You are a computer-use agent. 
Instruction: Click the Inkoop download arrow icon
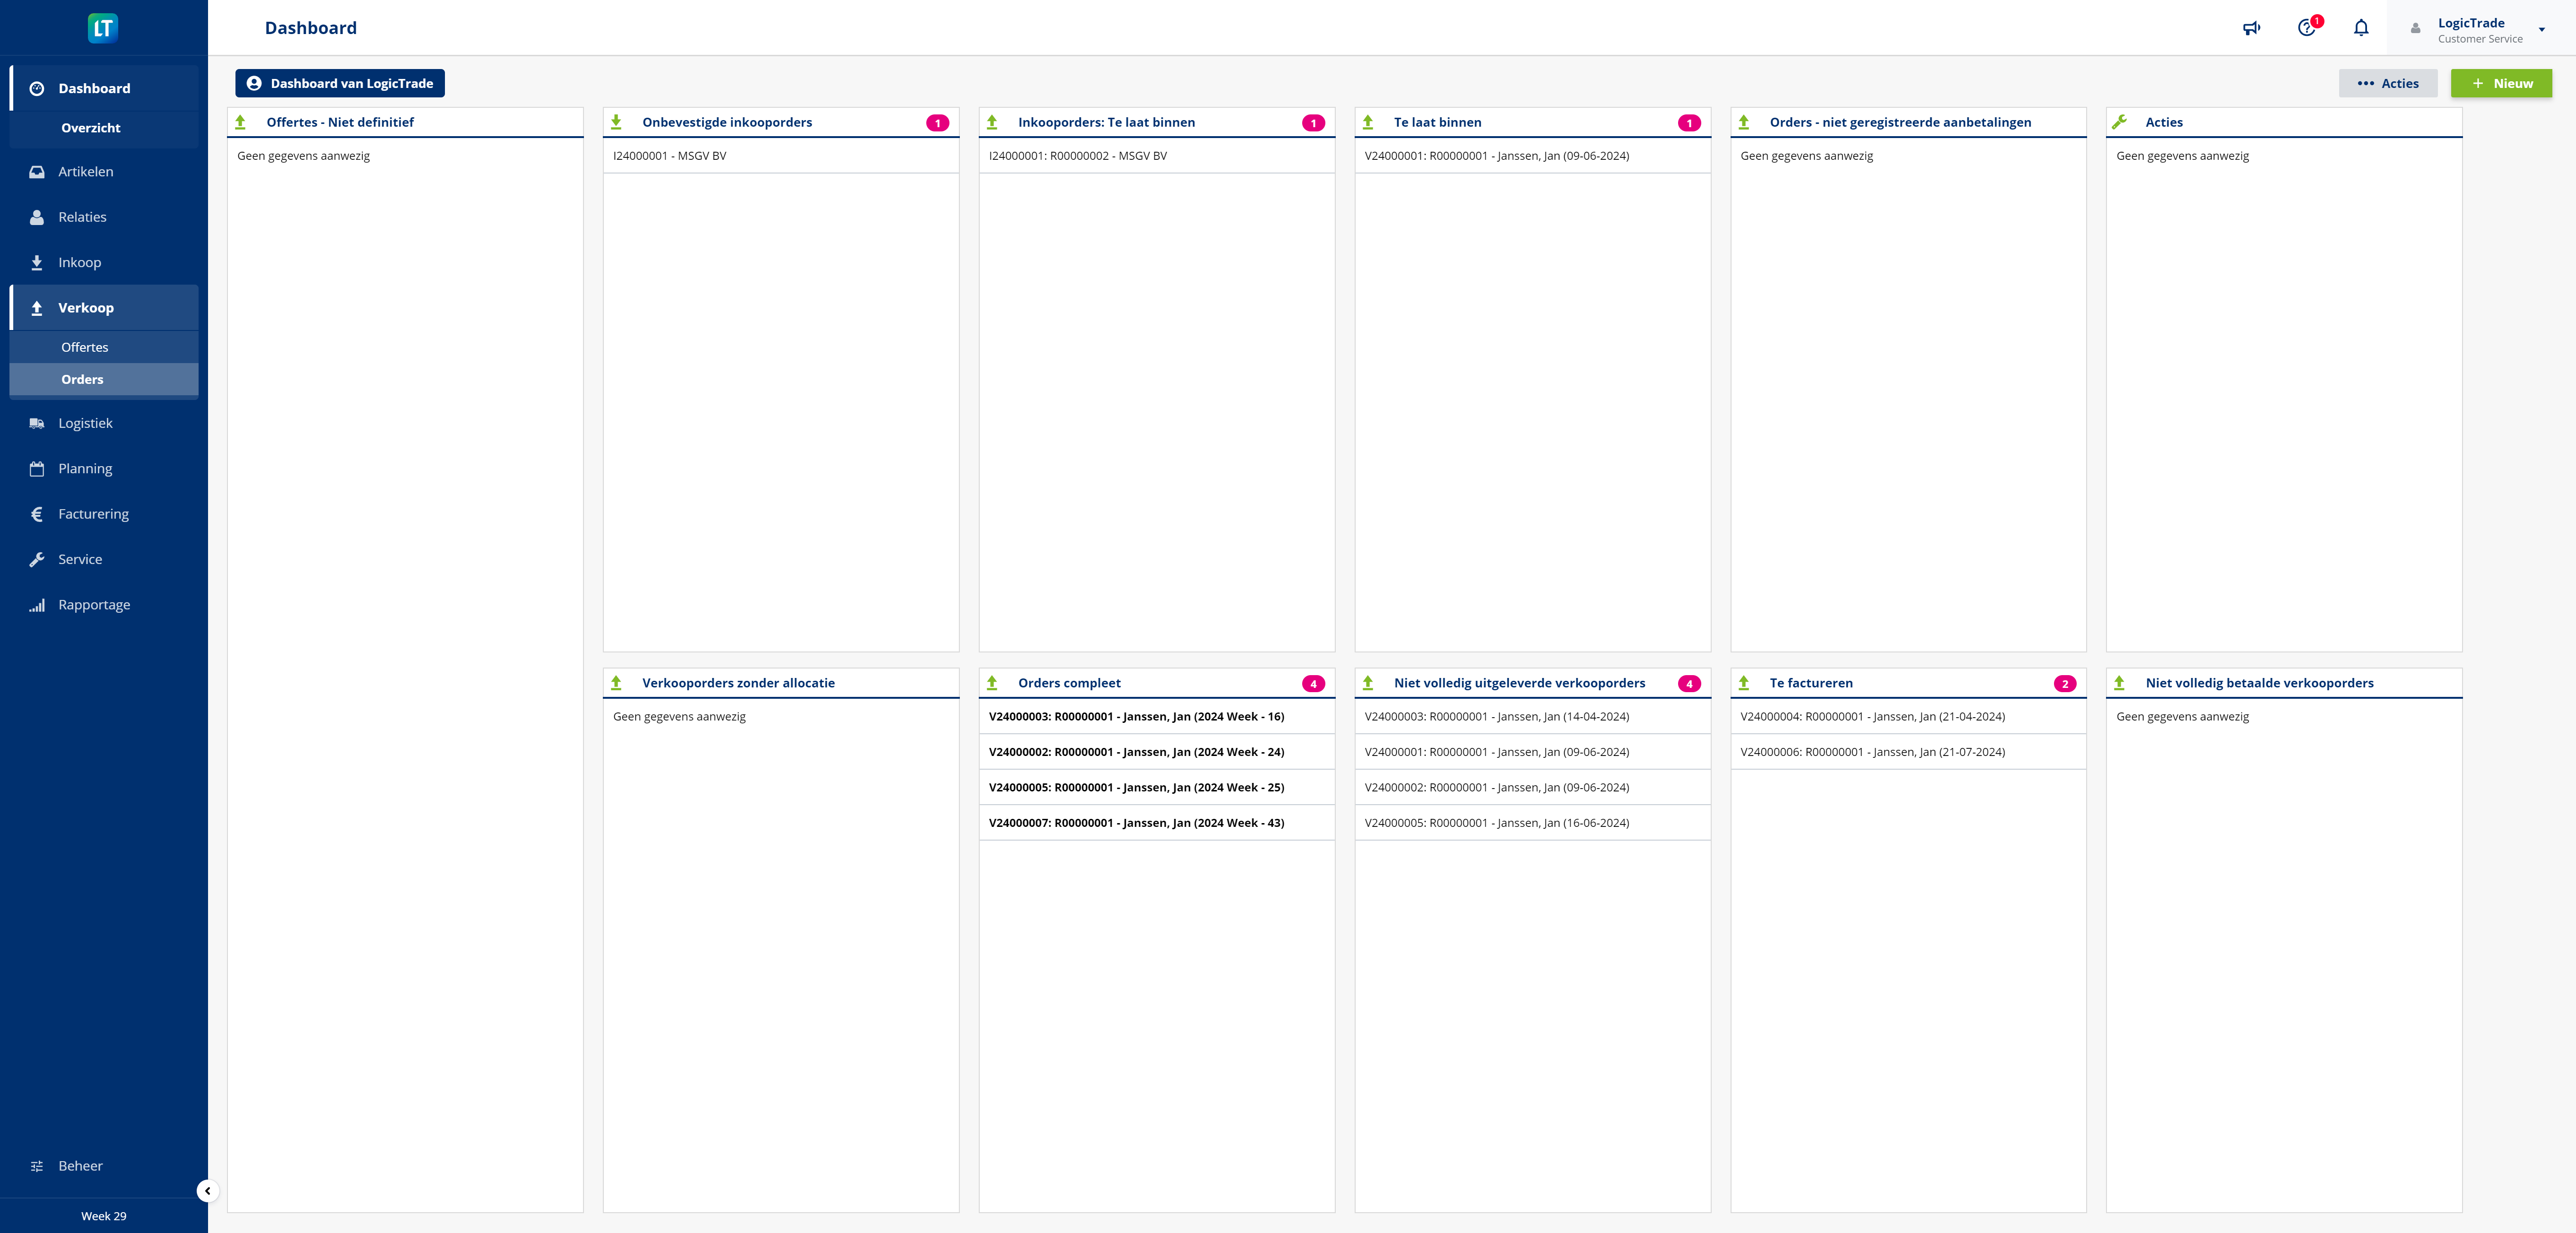tap(37, 262)
